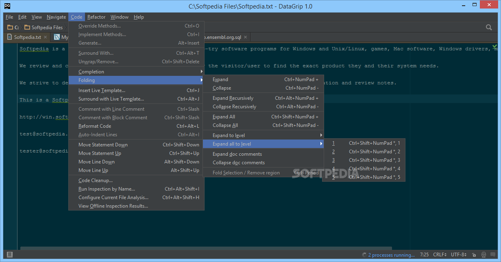Image resolution: width=501 pixels, height=262 pixels.
Task: Click the Softpedia Files folder breadcrumb
Action: pos(44,27)
